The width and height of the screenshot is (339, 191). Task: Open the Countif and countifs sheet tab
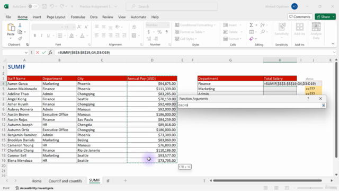(65, 181)
